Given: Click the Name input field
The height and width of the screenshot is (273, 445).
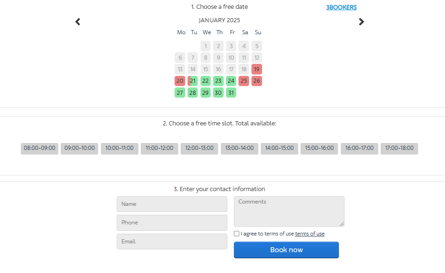Looking at the screenshot, I should point(172,204).
